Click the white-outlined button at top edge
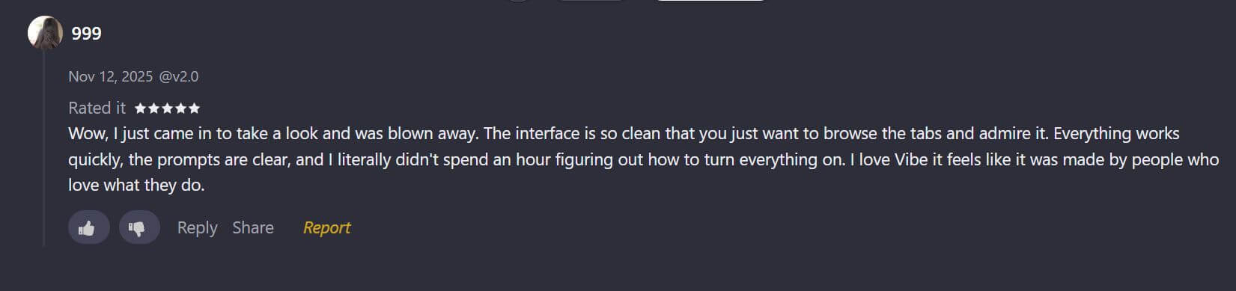This screenshot has width=1236, height=291. [710, 1]
